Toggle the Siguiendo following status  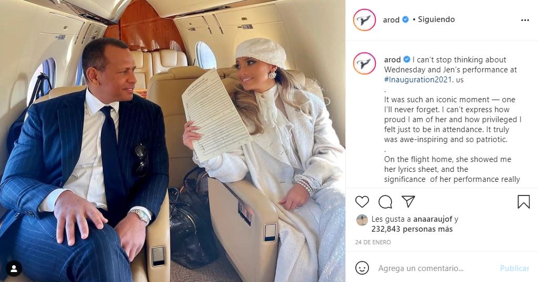pos(436,19)
